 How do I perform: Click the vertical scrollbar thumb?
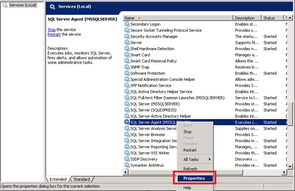(x=290, y=114)
